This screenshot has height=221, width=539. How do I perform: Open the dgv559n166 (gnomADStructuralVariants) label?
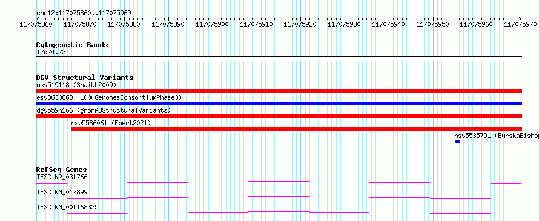click(x=104, y=110)
